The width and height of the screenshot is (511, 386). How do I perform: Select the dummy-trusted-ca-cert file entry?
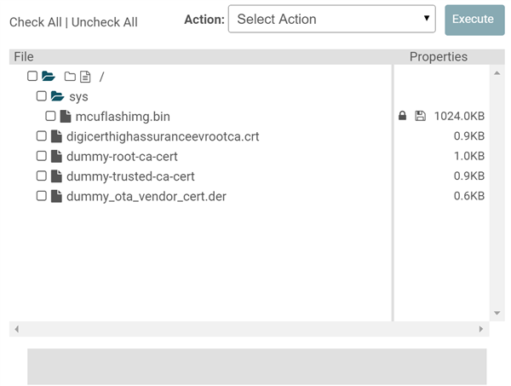[130, 176]
